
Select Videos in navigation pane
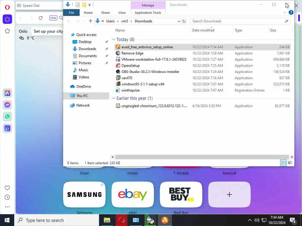click(84, 77)
